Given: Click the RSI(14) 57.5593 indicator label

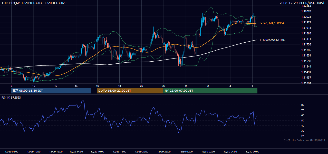Looking at the screenshot, I should point(11,98).
